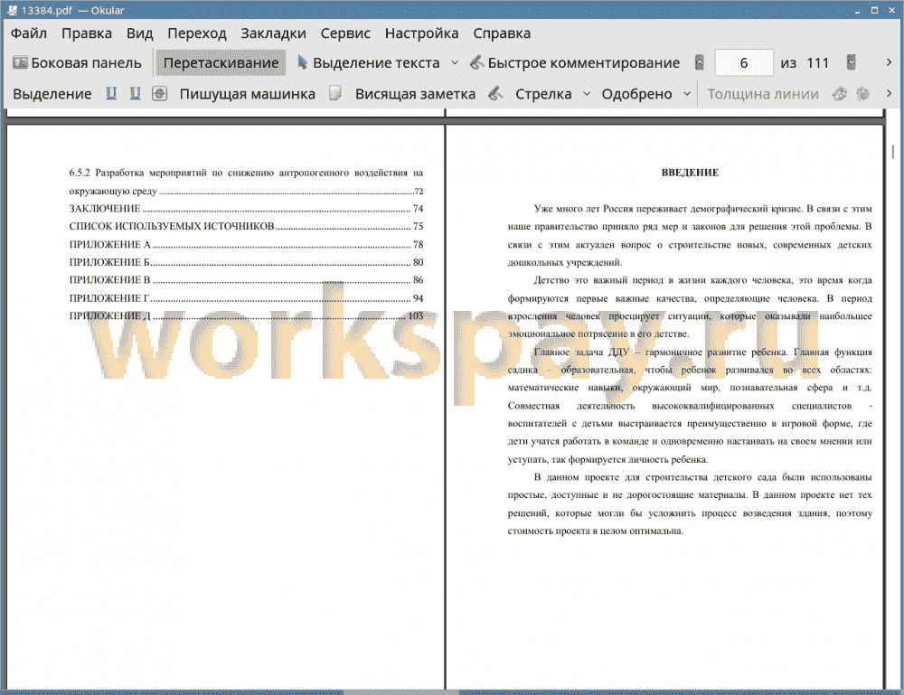904x695 pixels.
Task: Click the ПРИЛОЖЕНИЕ Г contents entry
Action: pyautogui.click(x=246, y=298)
